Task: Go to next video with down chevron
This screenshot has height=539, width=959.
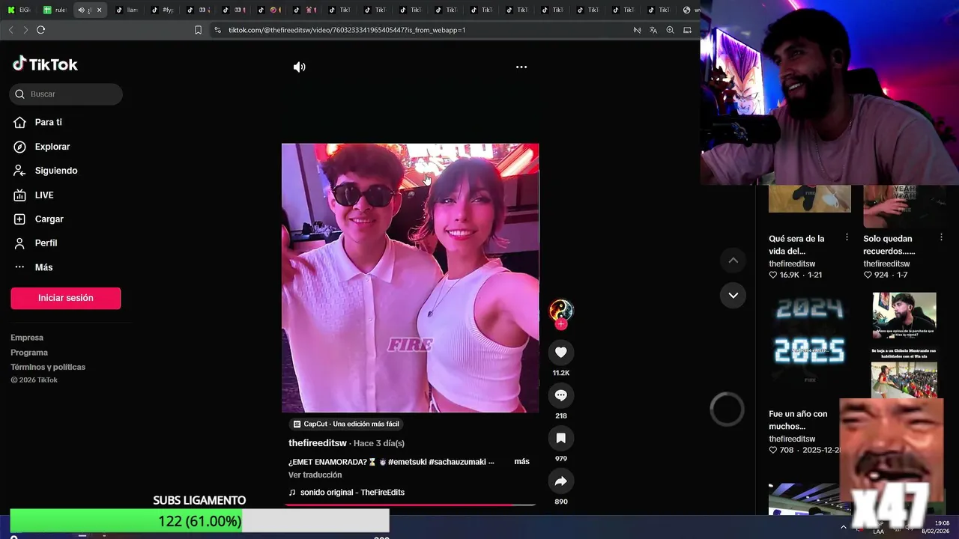Action: (x=733, y=295)
